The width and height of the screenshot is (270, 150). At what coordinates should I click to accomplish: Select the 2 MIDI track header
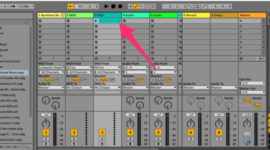79,15
